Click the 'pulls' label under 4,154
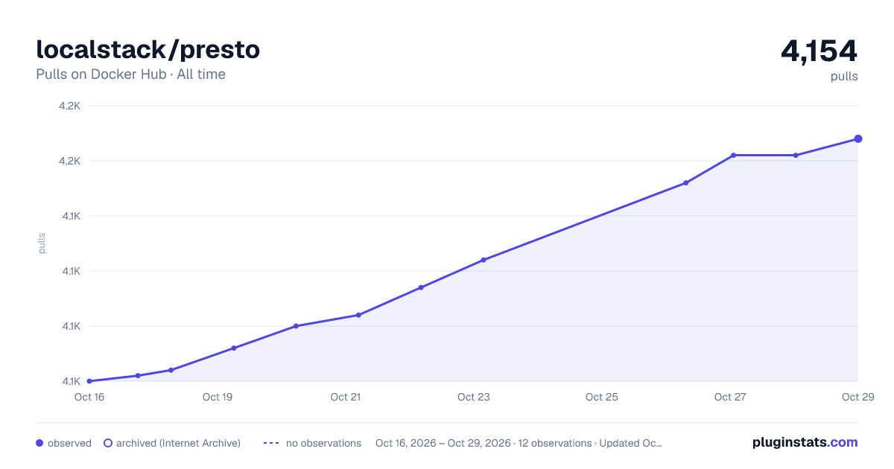 [x=844, y=76]
